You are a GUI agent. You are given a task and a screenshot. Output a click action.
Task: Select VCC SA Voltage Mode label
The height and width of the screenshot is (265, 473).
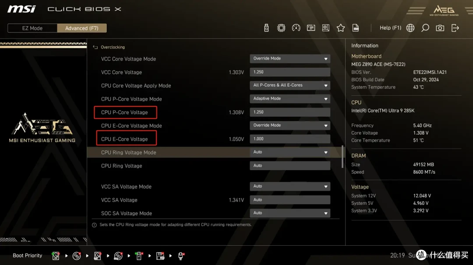(127, 187)
